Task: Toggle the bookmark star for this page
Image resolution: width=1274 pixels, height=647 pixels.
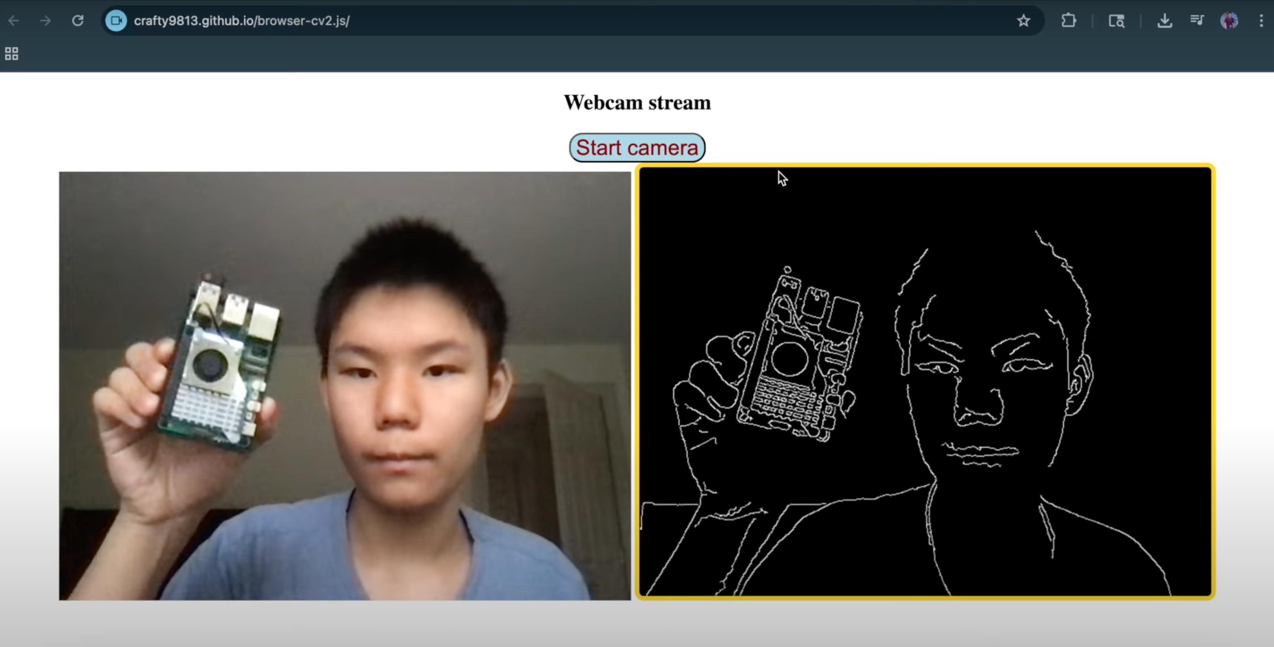Action: [x=1023, y=21]
